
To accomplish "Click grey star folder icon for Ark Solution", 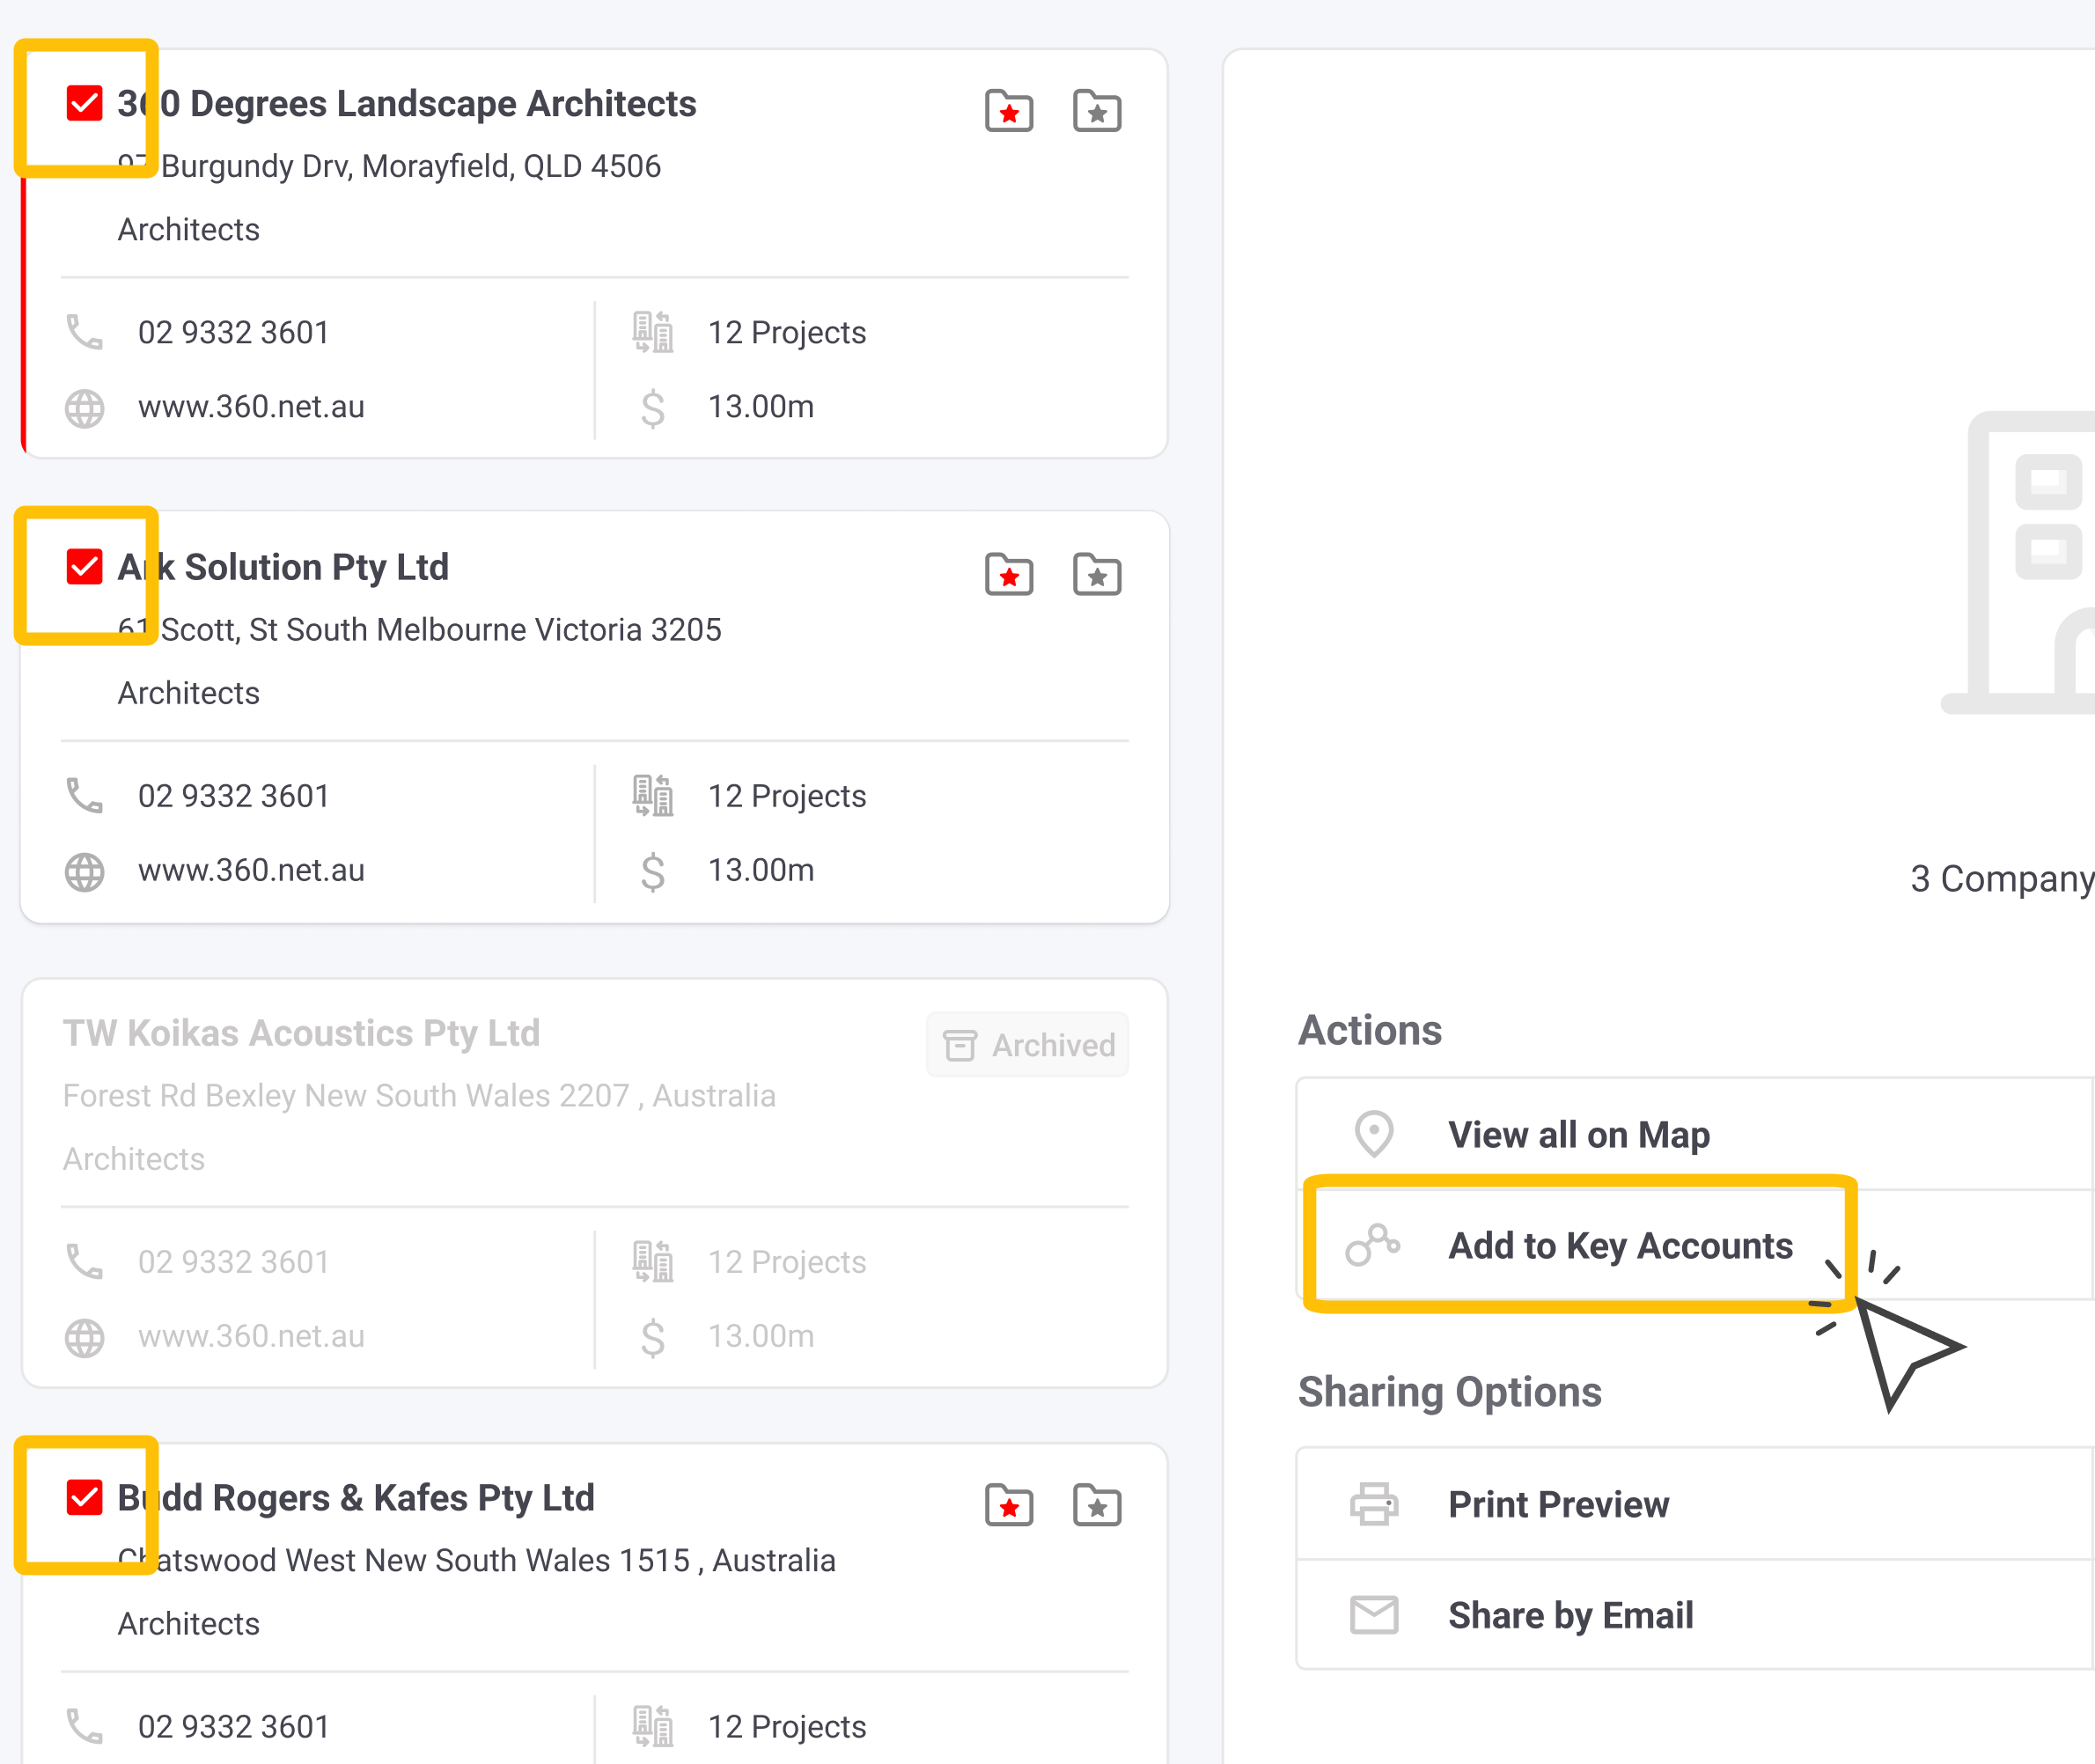I will click(x=1096, y=574).
